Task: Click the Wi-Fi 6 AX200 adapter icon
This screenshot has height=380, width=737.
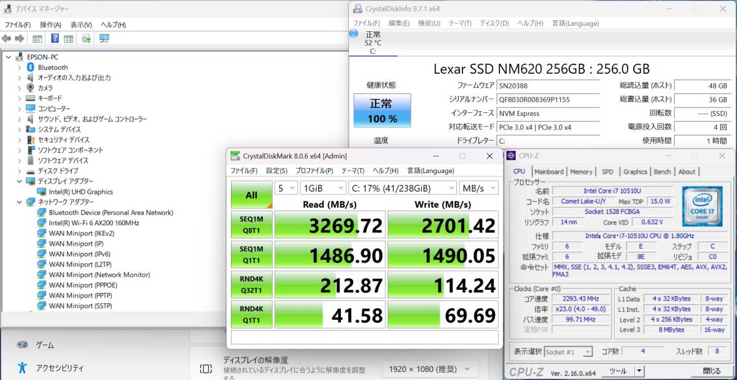Action: click(x=42, y=223)
